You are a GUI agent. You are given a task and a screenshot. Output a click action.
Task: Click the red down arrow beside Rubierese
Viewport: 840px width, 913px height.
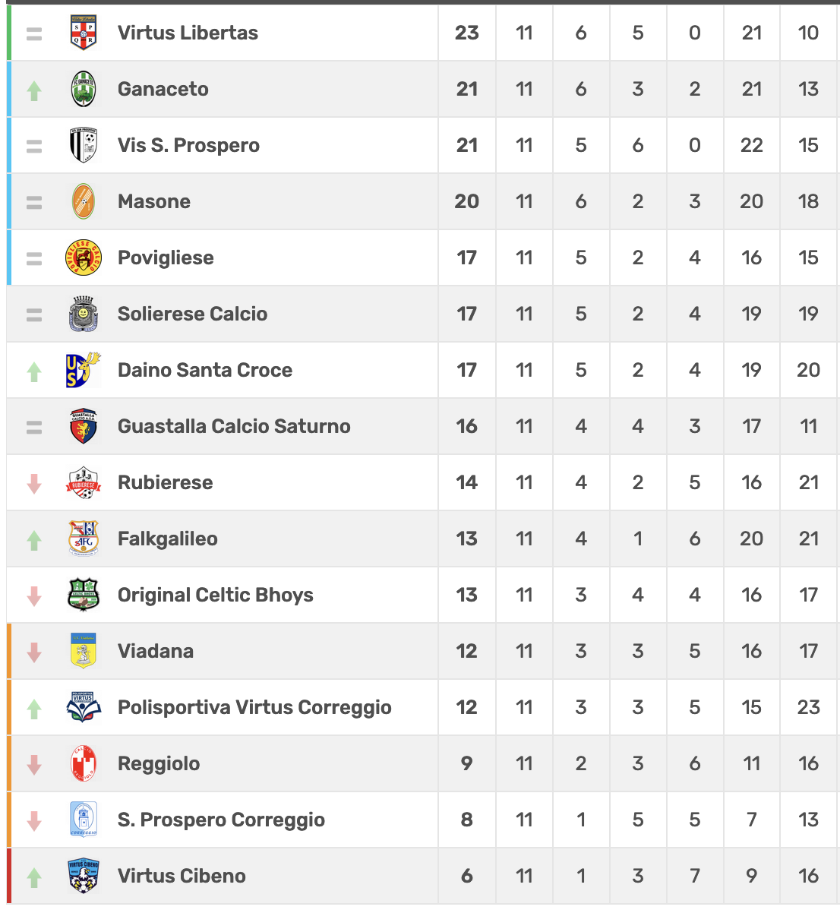click(34, 484)
